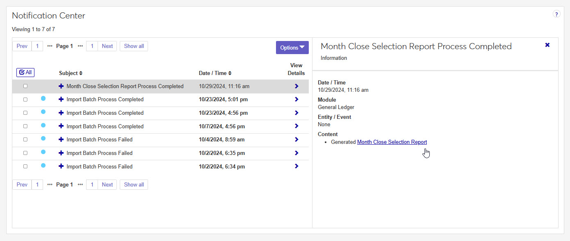Open the Month Close Selection Report link
Screen dimensions: 570x241
[392, 142]
